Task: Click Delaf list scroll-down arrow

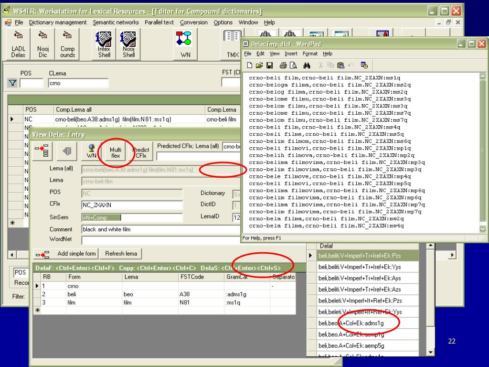Action: pos(430,352)
